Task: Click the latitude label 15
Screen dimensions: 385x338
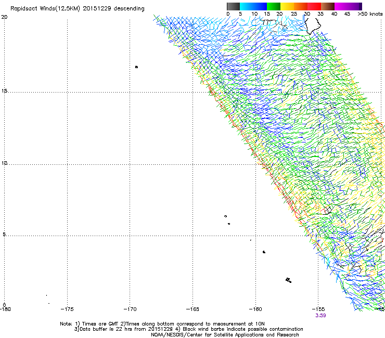Action: click(4, 91)
